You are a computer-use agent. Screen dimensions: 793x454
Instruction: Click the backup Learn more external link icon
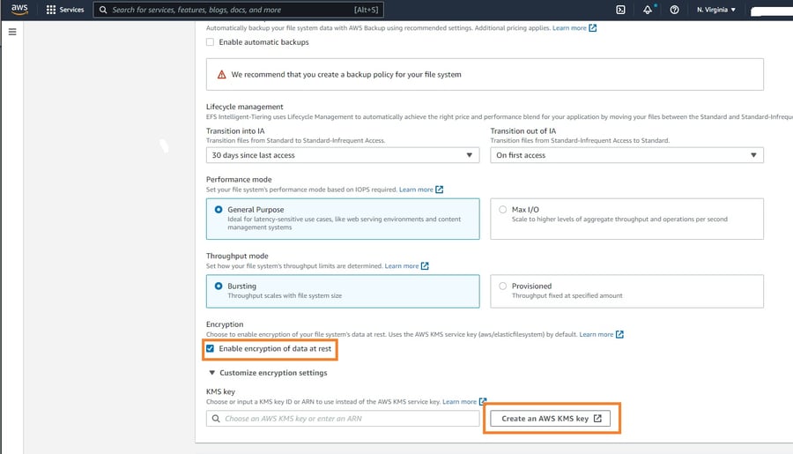pos(593,28)
